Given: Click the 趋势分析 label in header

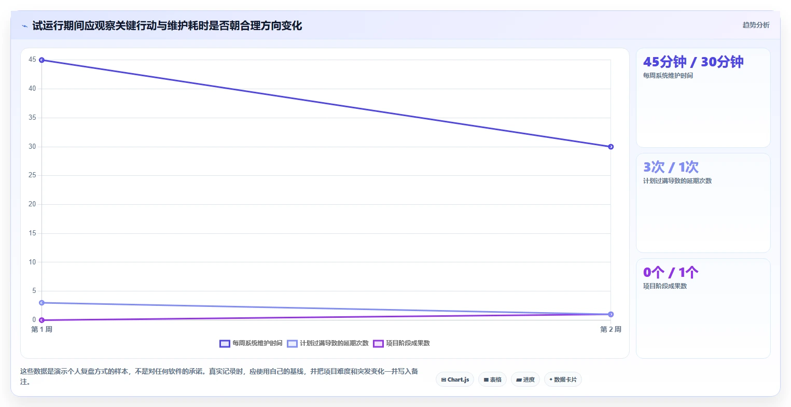Looking at the screenshot, I should [x=756, y=25].
